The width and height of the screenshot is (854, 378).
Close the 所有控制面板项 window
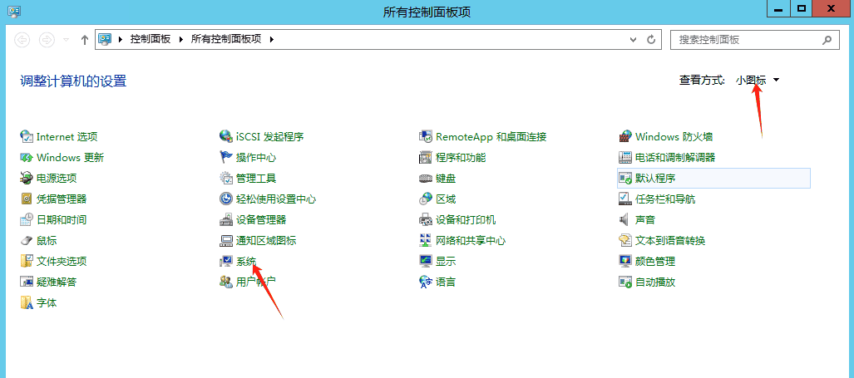(831, 8)
